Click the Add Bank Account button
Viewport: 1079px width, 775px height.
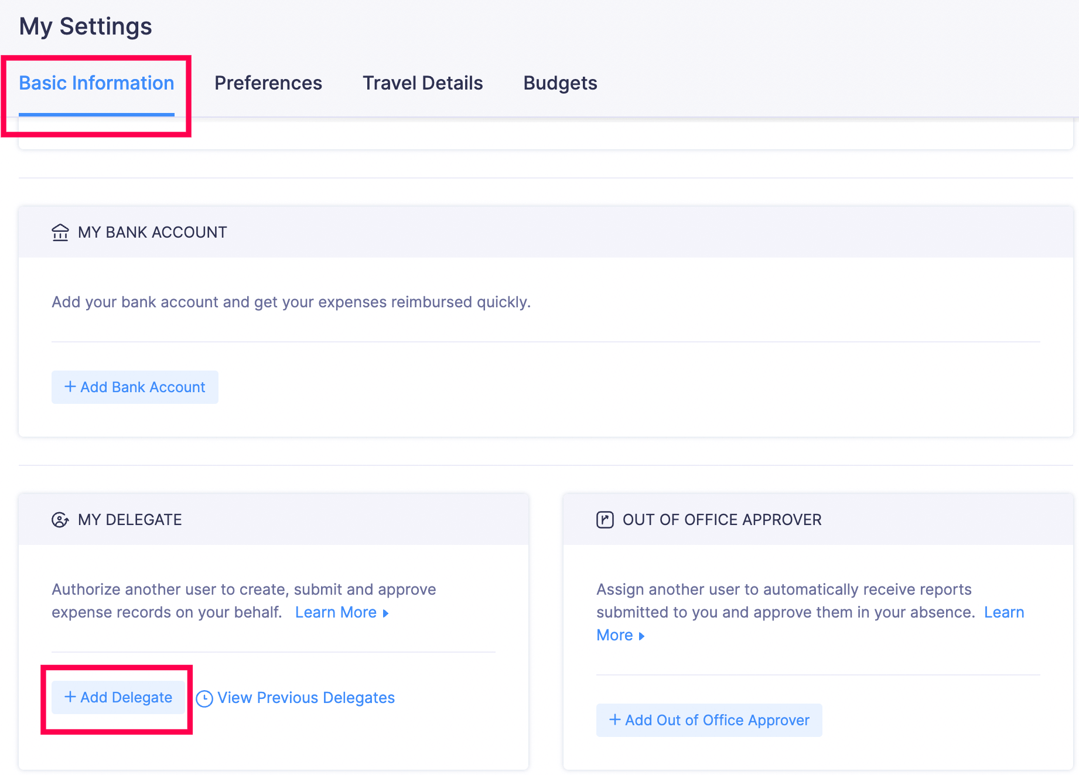pos(135,387)
